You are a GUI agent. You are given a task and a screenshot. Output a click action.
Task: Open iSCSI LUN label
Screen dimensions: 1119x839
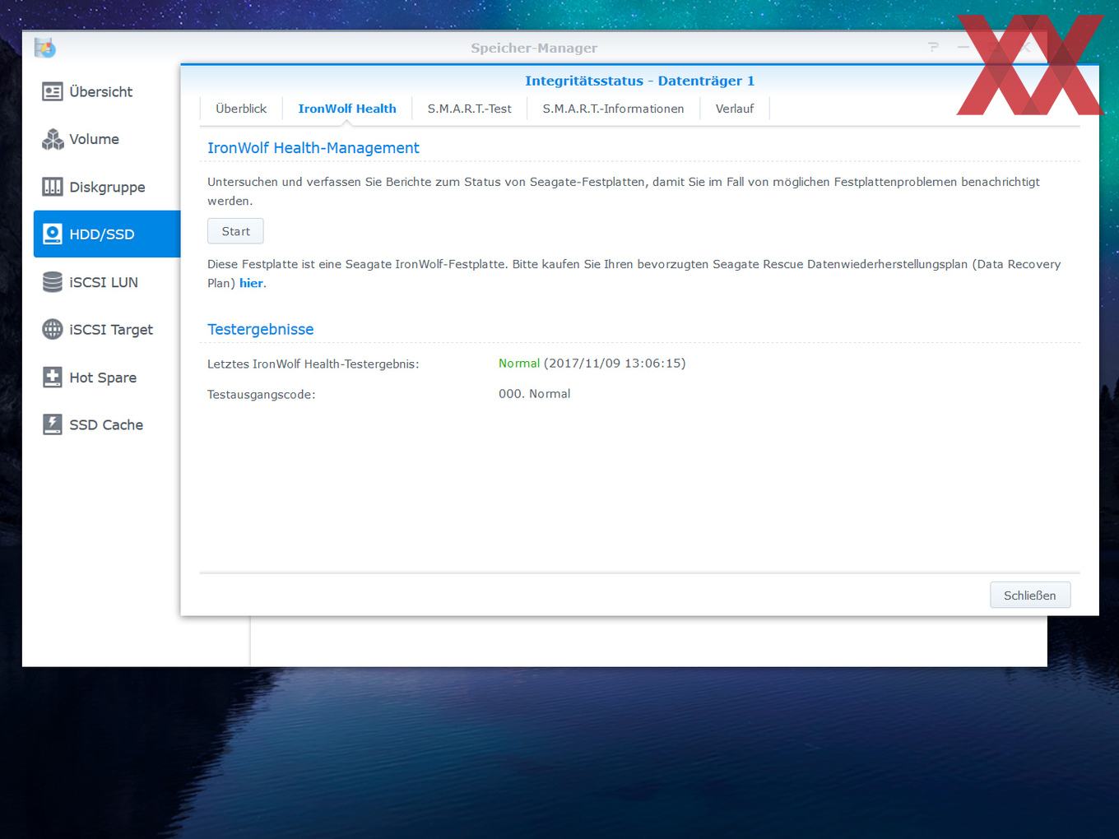point(104,282)
